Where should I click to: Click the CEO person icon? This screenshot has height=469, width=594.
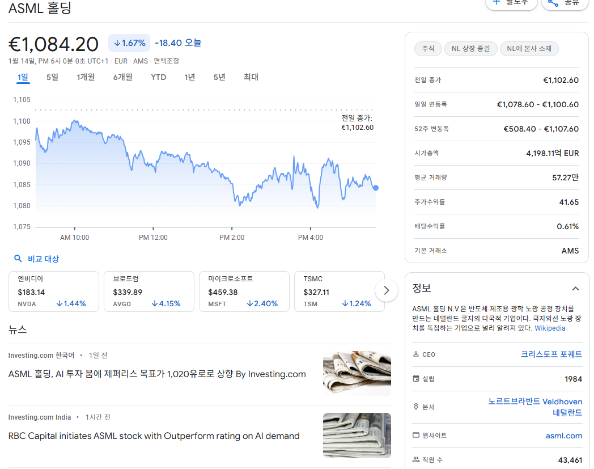point(416,354)
